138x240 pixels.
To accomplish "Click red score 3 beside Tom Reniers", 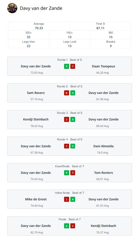I will point(73,173).
